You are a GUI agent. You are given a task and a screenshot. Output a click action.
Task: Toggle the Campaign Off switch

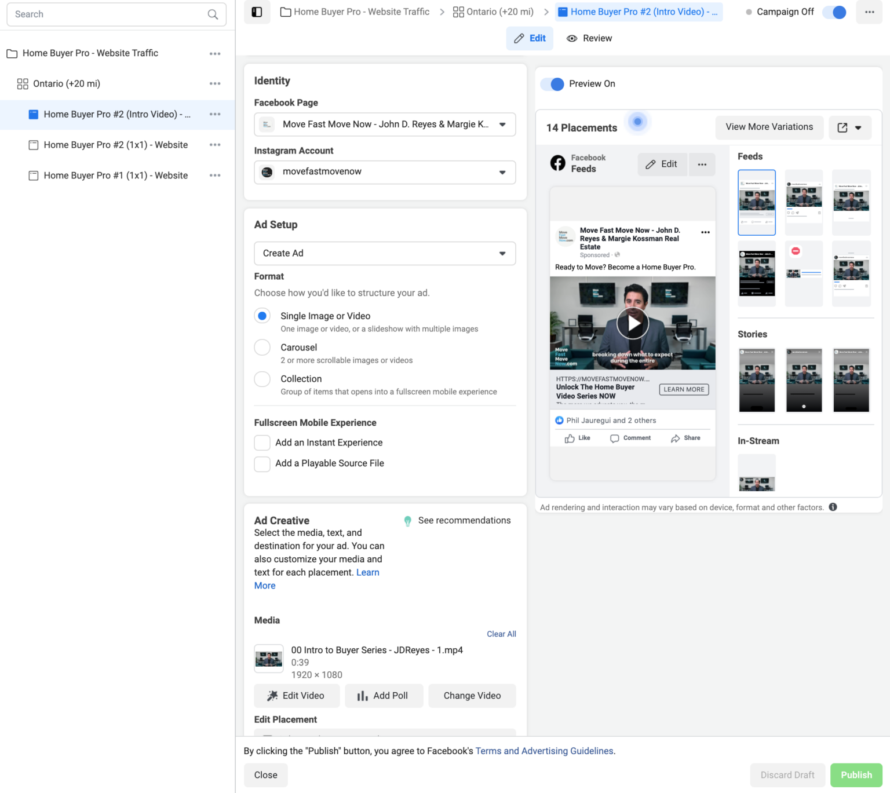coord(834,12)
